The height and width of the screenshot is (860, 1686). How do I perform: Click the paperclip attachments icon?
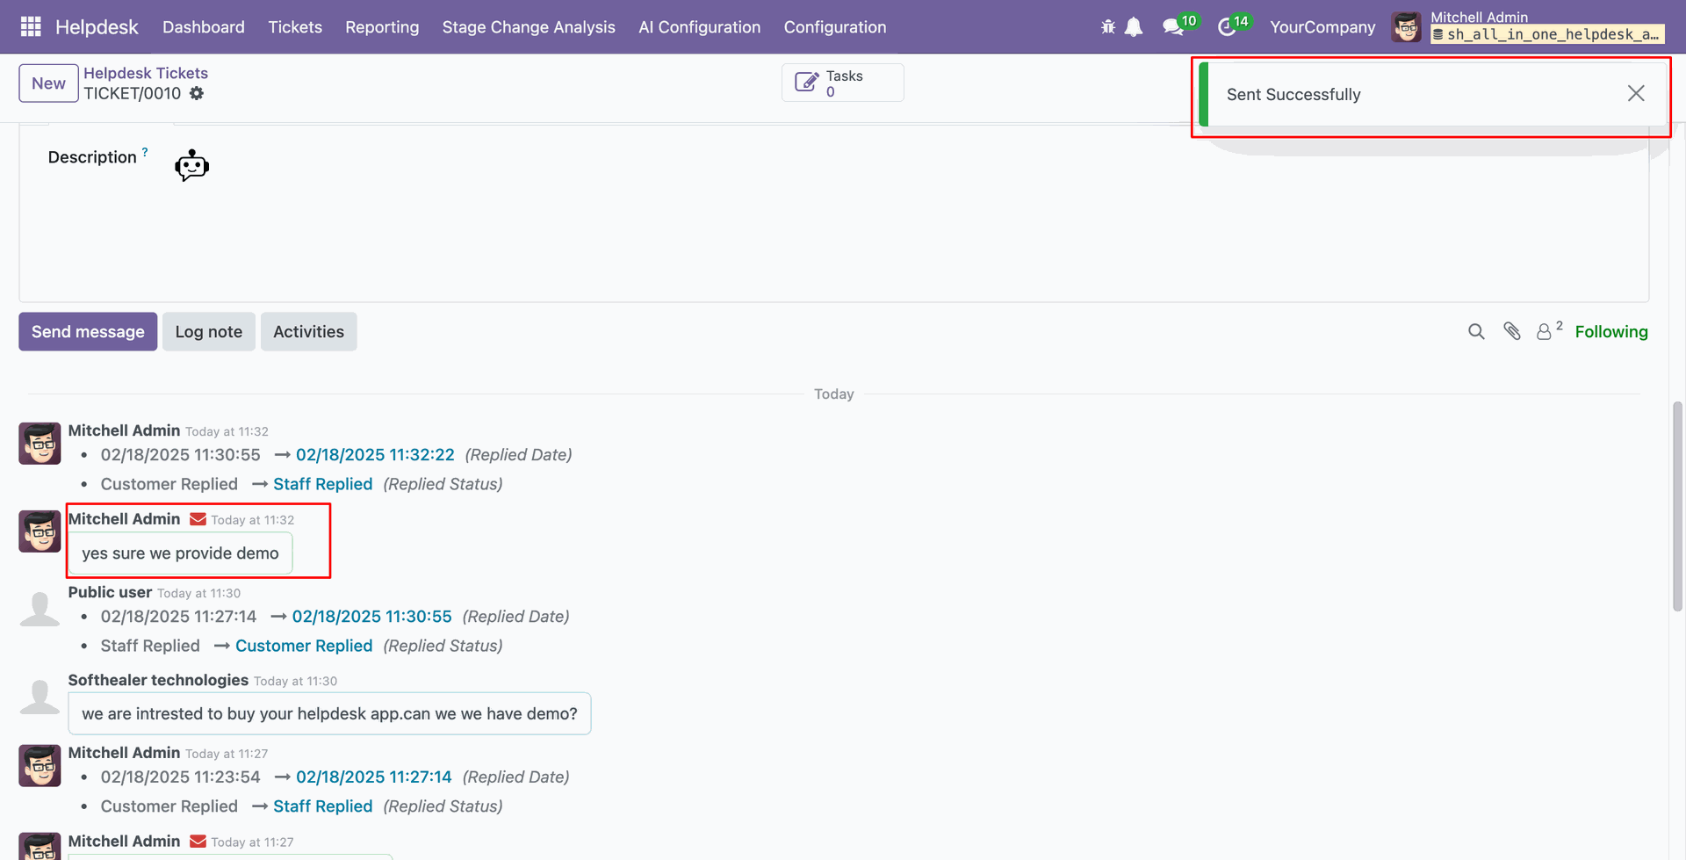1511,331
